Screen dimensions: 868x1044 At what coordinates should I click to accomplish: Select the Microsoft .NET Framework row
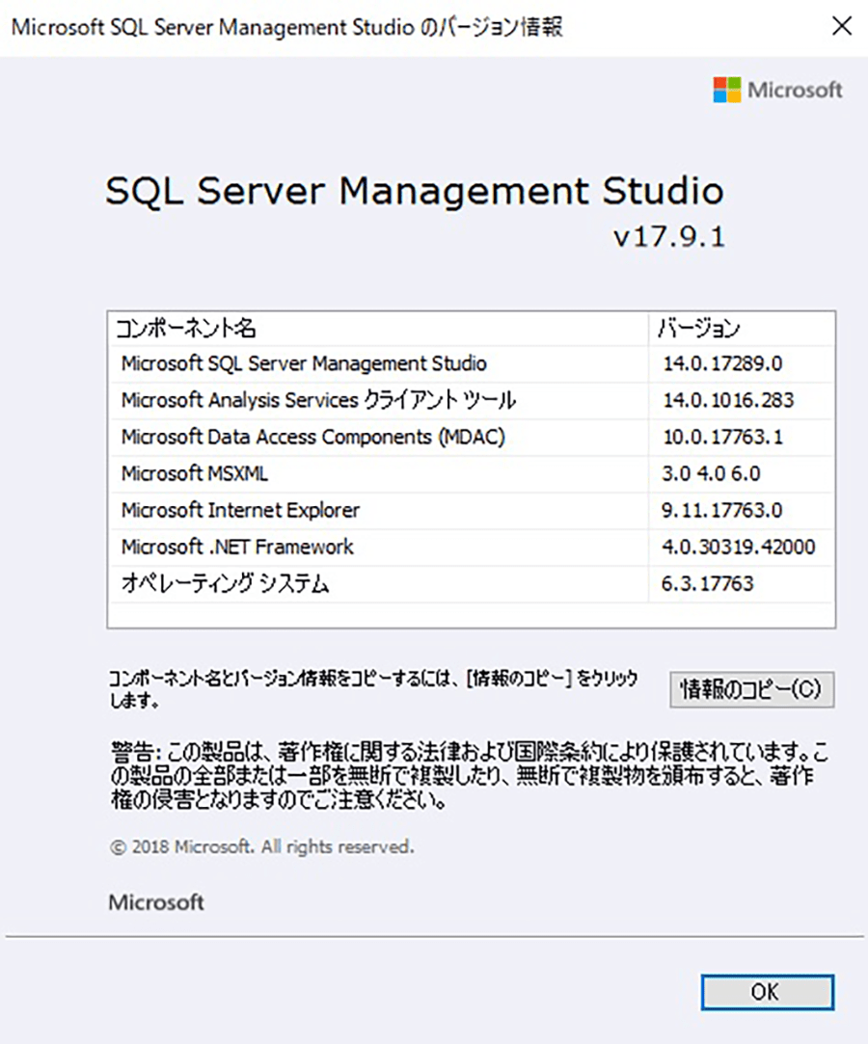coord(471,547)
